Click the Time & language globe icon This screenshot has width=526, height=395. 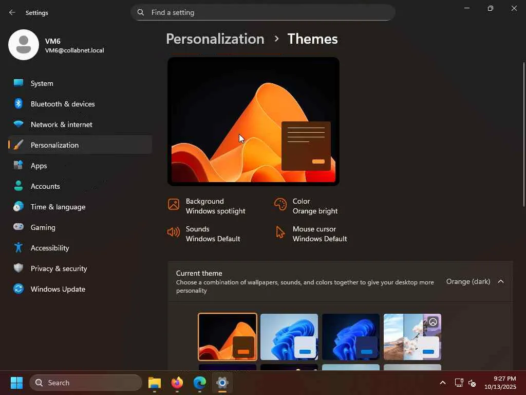(18, 206)
